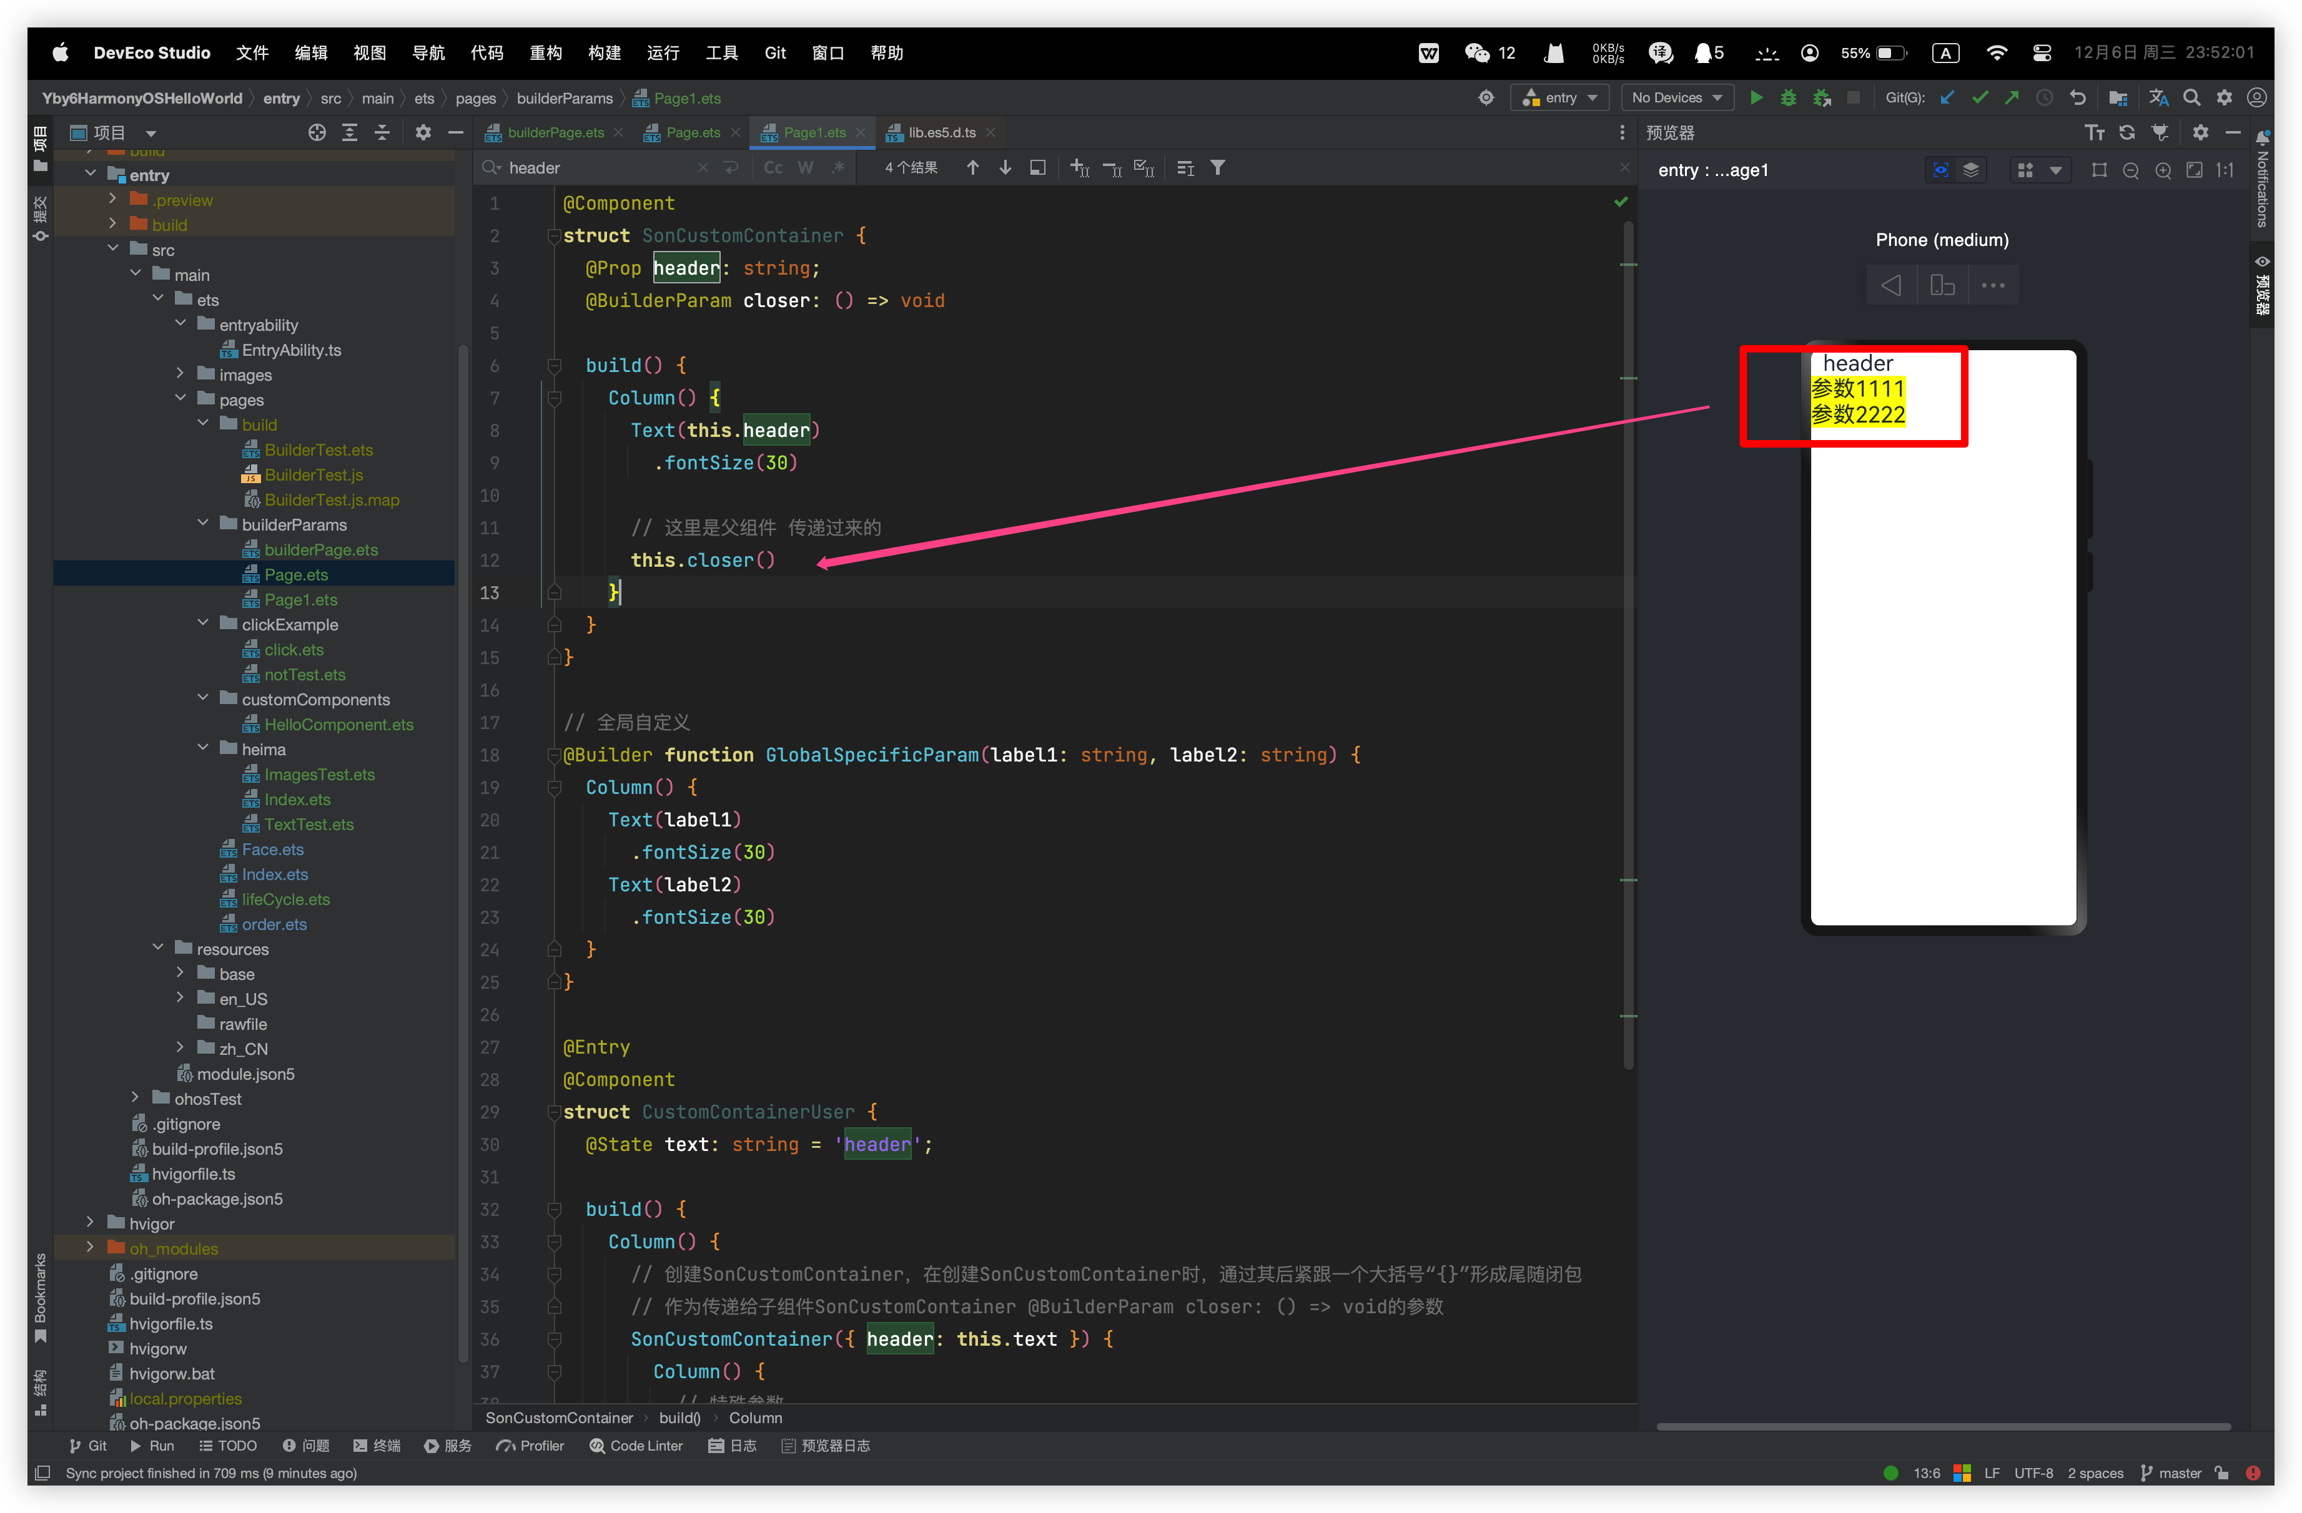Toggle inspector eye mode in previewer

pyautogui.click(x=1940, y=170)
